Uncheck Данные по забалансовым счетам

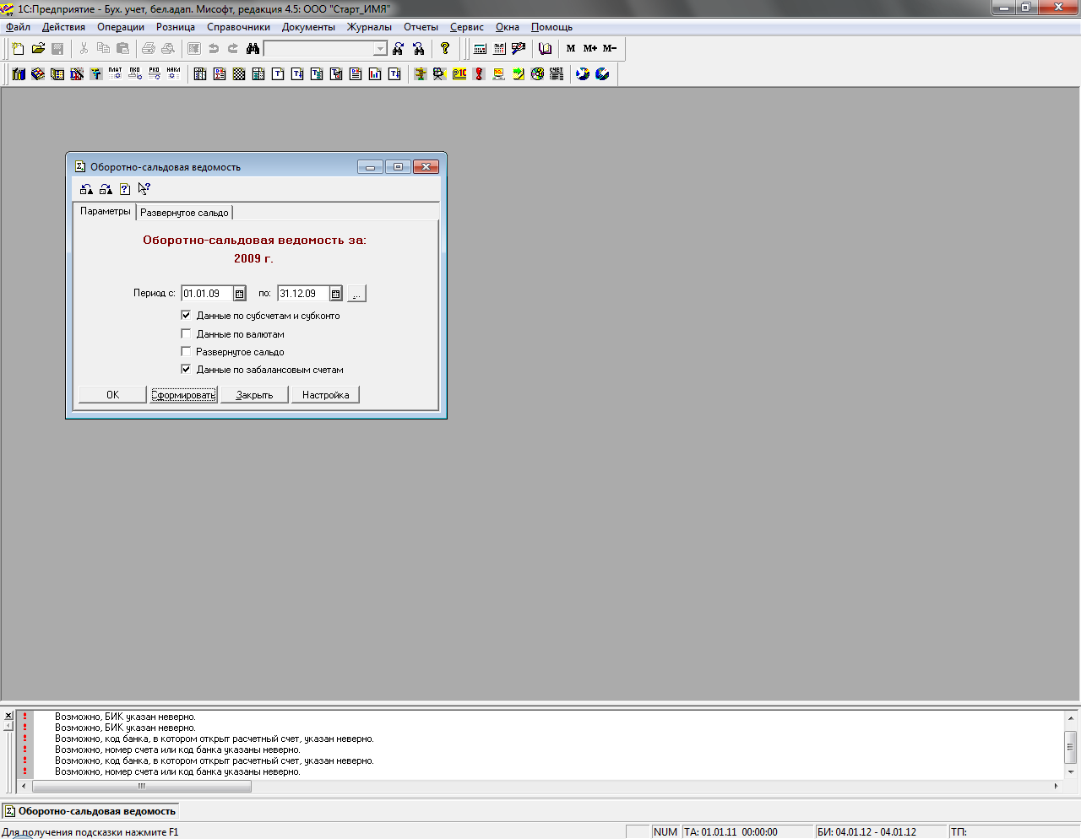[187, 370]
